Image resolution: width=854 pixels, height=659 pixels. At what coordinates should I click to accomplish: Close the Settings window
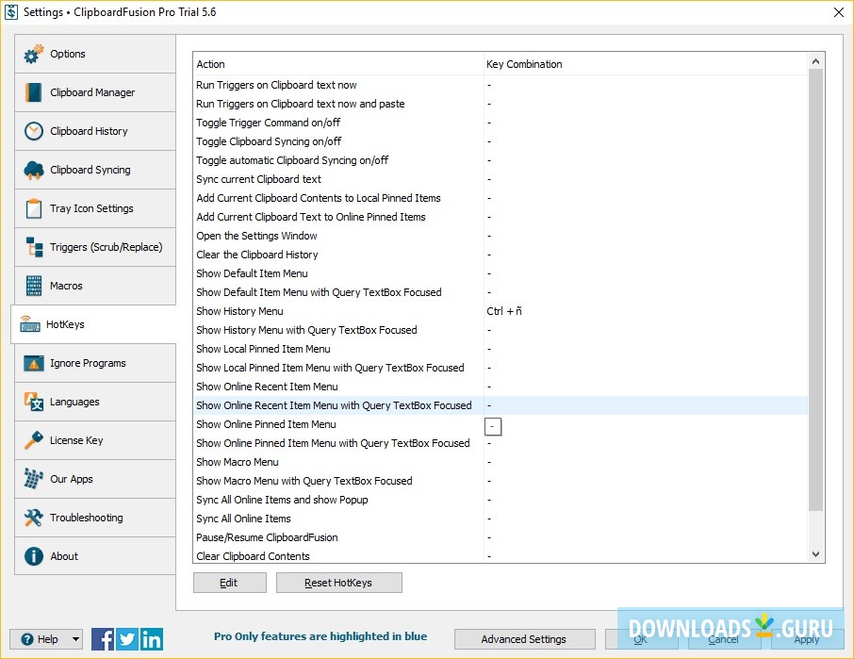point(839,12)
